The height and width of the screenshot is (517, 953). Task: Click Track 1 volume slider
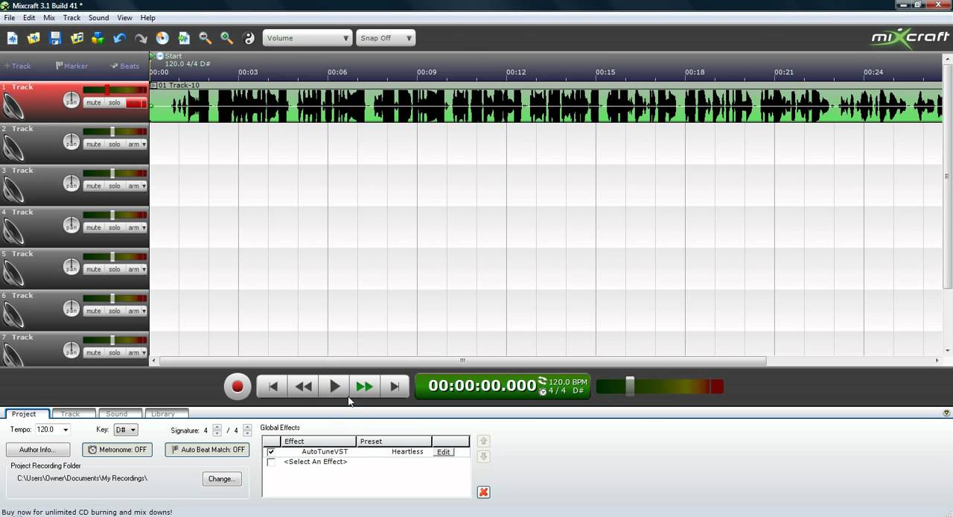click(x=107, y=90)
